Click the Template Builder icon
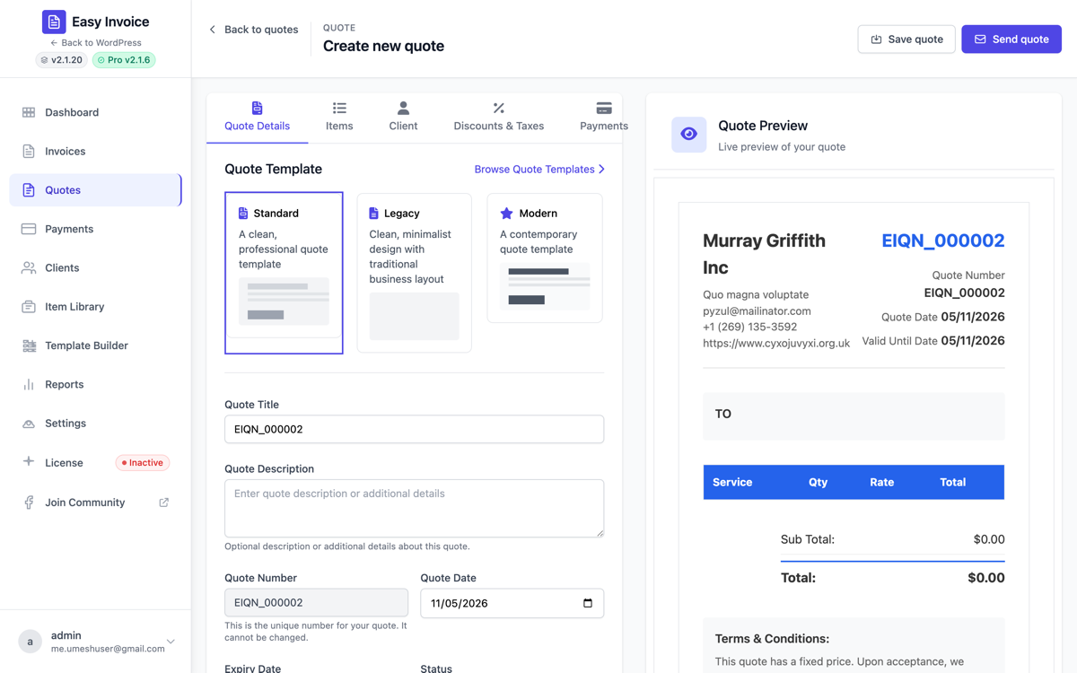This screenshot has height=673, width=1077. tap(29, 345)
